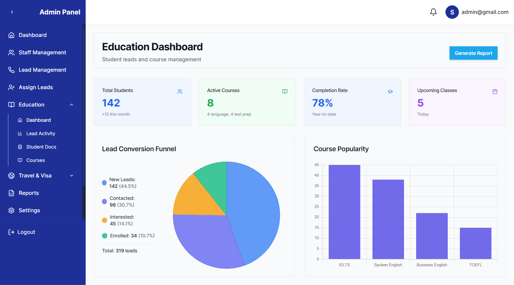Open Student Docs submenu item

41,147
